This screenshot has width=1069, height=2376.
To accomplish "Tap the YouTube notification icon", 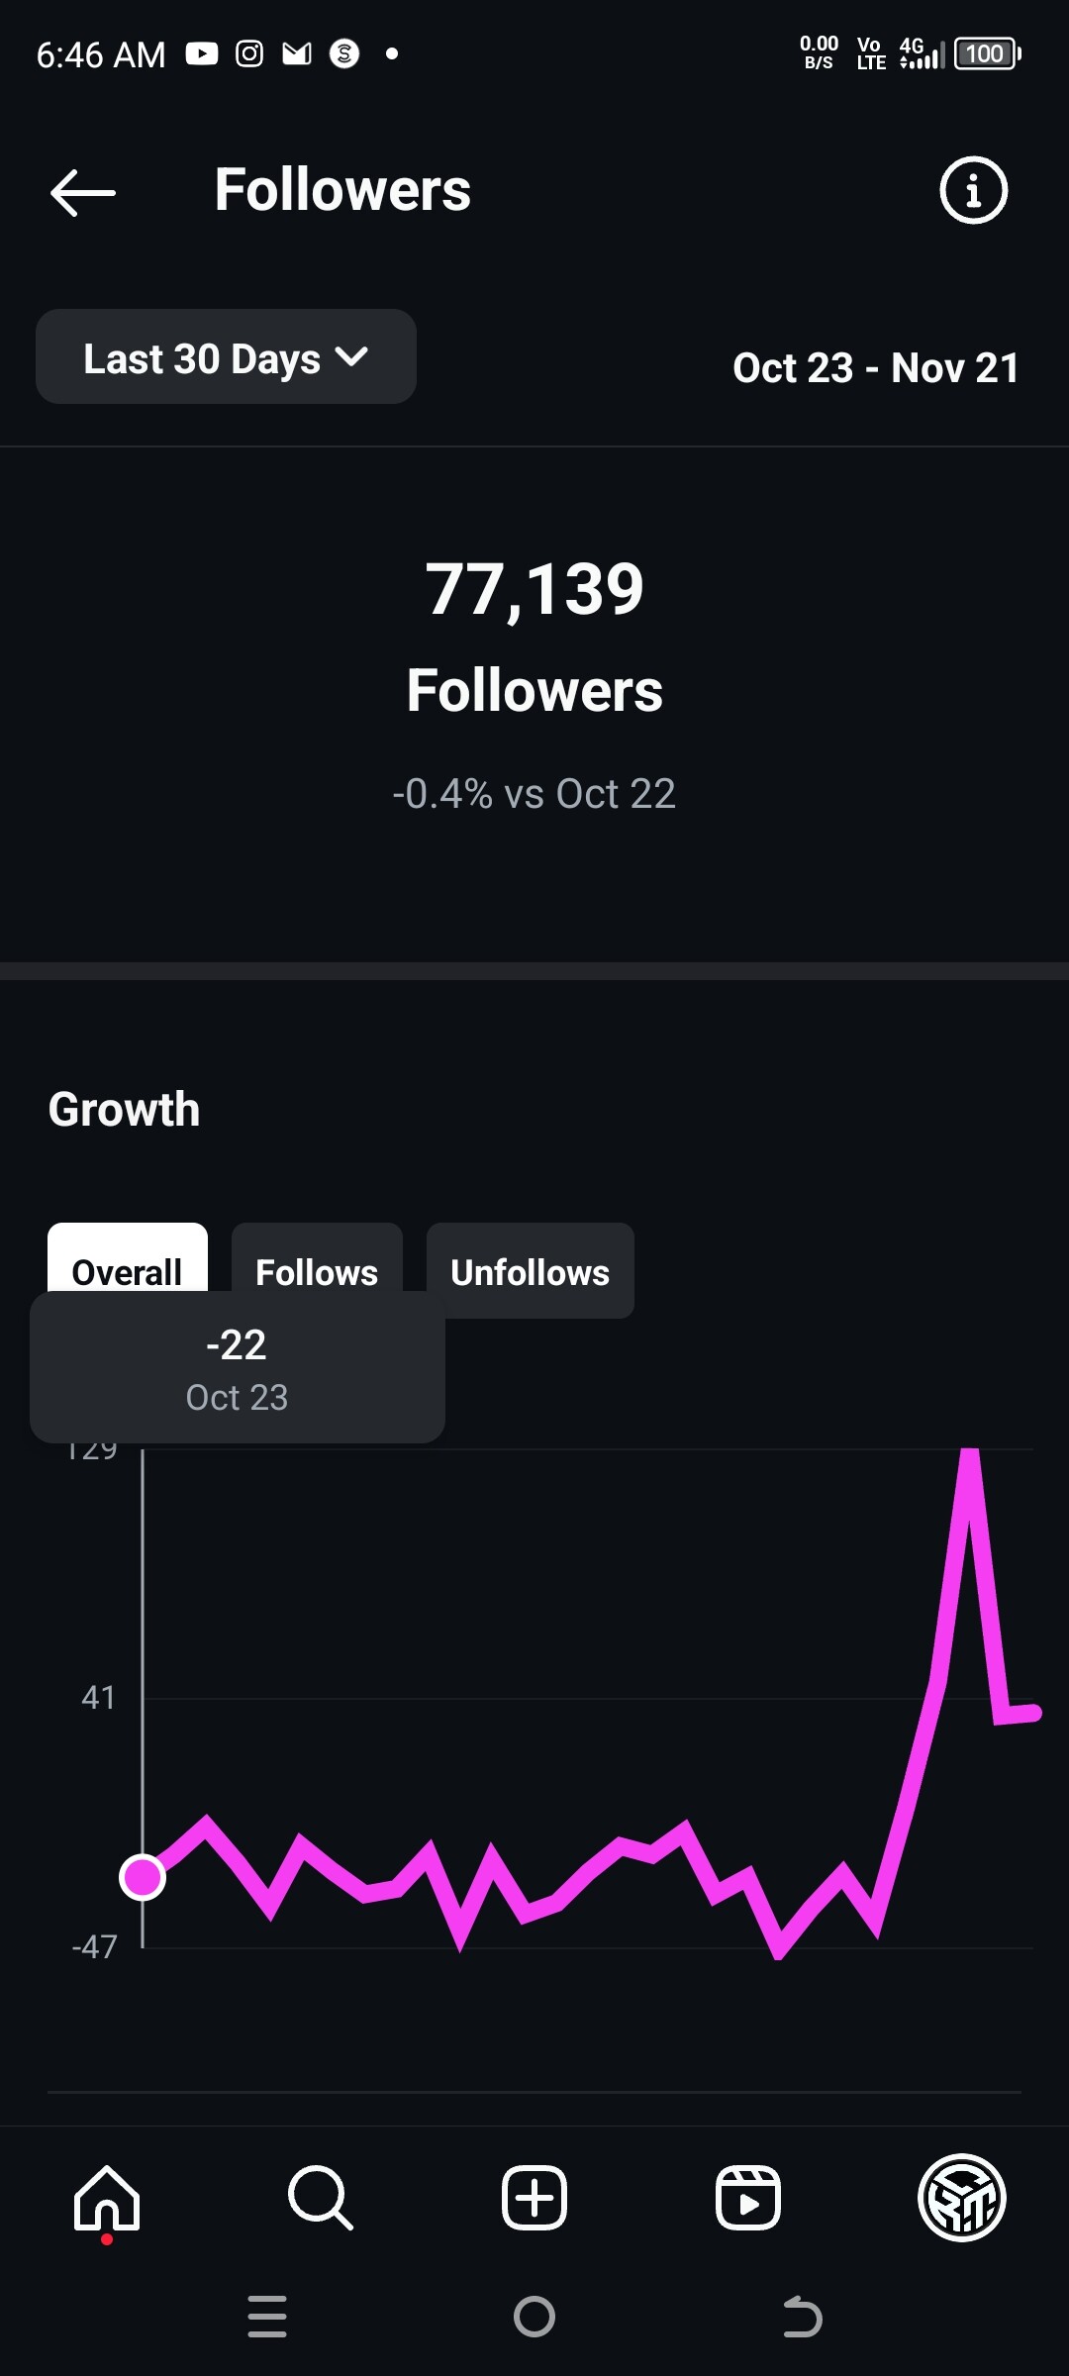I will pyautogui.click(x=202, y=53).
